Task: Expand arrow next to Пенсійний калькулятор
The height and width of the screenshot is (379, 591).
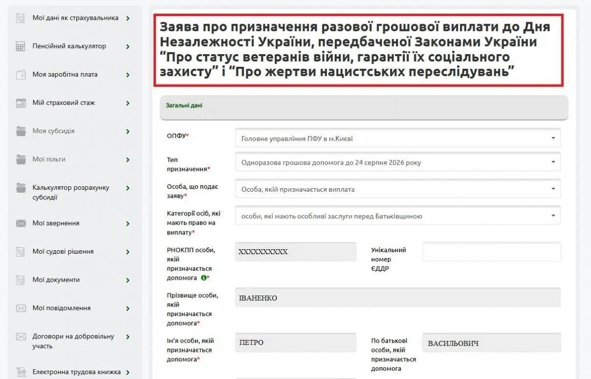Action: 128,47
